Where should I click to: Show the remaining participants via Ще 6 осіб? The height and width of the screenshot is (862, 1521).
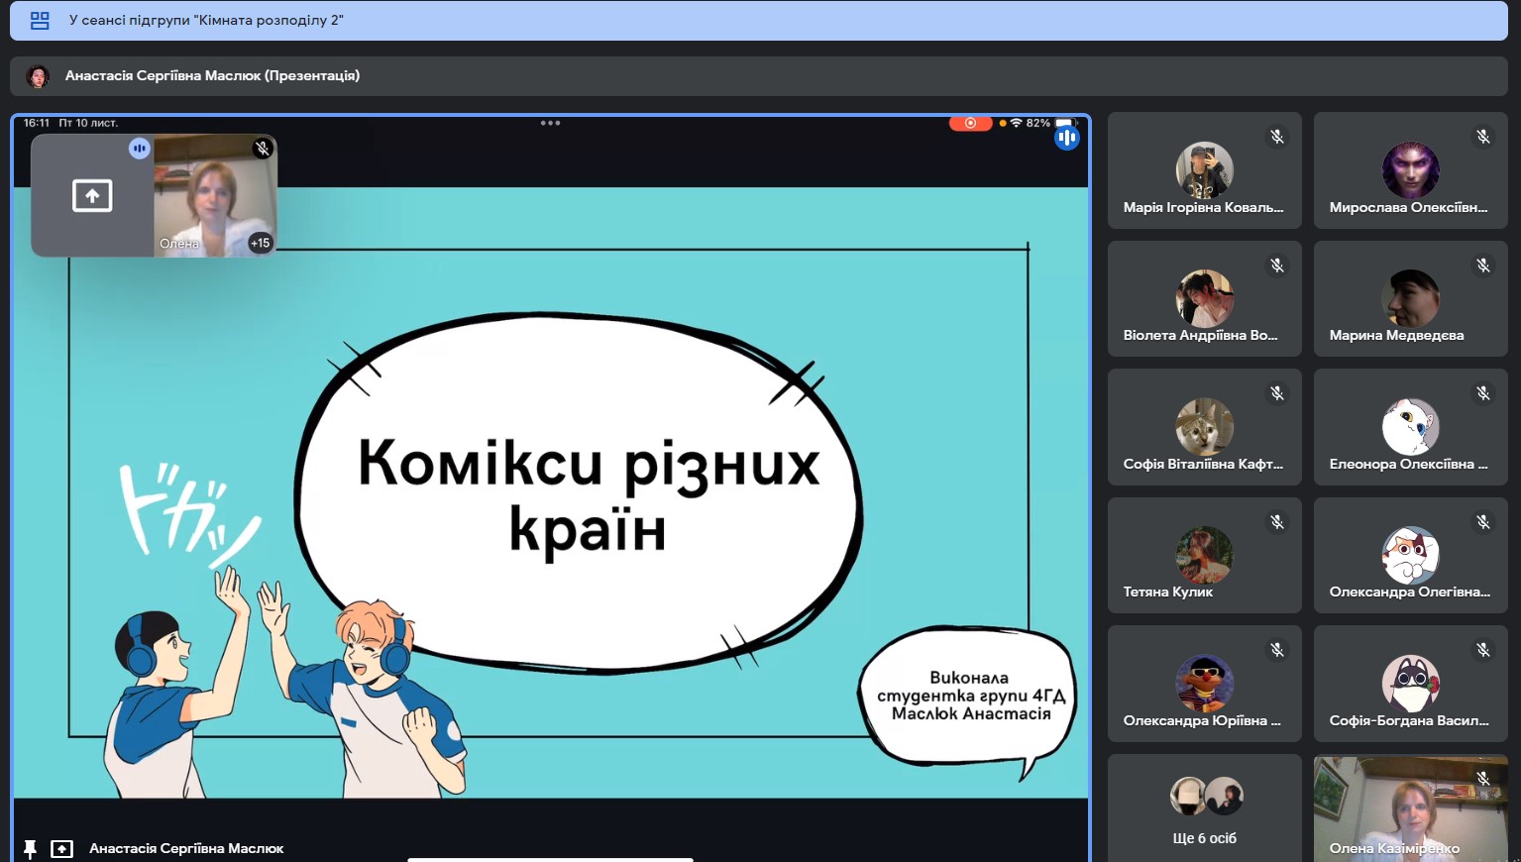pyautogui.click(x=1205, y=808)
